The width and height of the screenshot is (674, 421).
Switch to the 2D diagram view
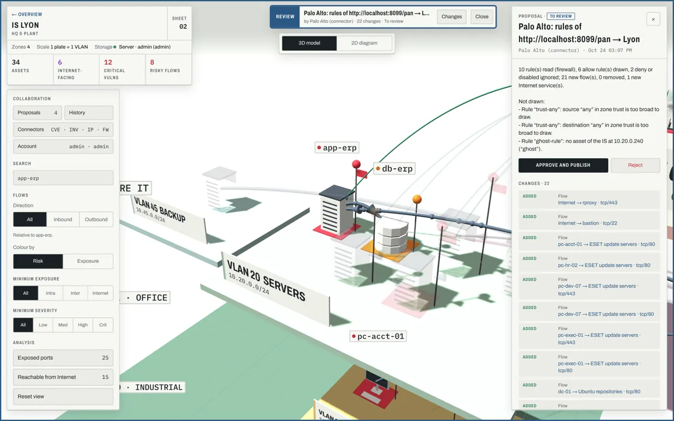click(364, 43)
